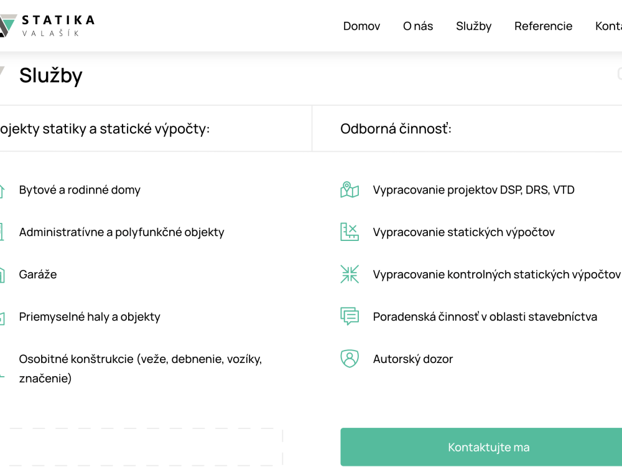Click the Statika Valašík logo

(x=47, y=26)
